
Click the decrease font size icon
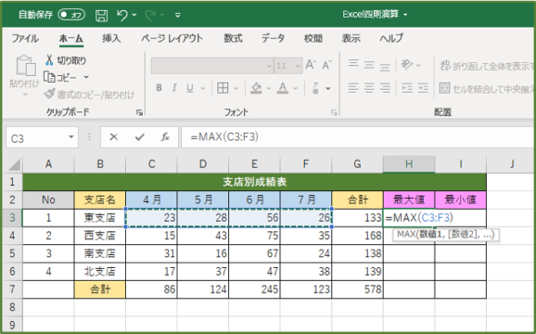(326, 65)
